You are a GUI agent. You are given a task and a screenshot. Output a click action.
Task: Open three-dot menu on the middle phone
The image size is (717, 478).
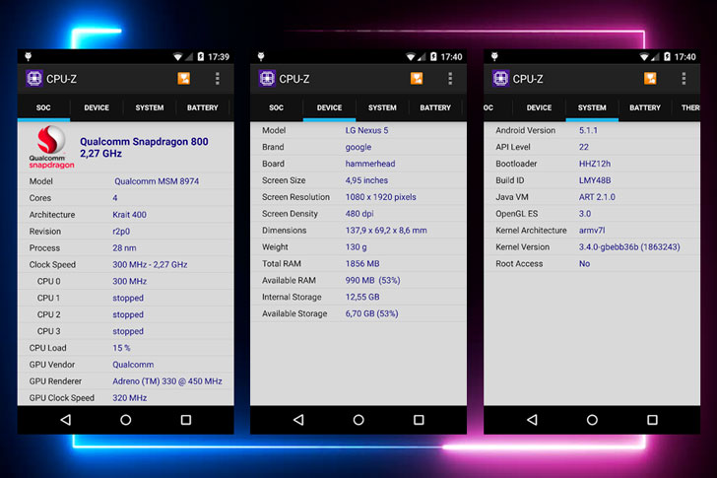tap(450, 79)
